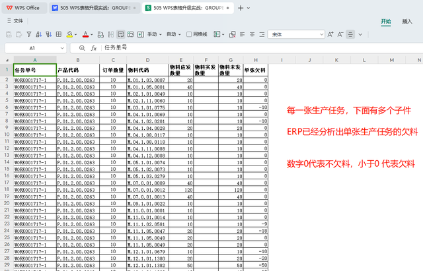Click the -18 value in column H
This screenshot has width=423, height=271.
[256, 231]
